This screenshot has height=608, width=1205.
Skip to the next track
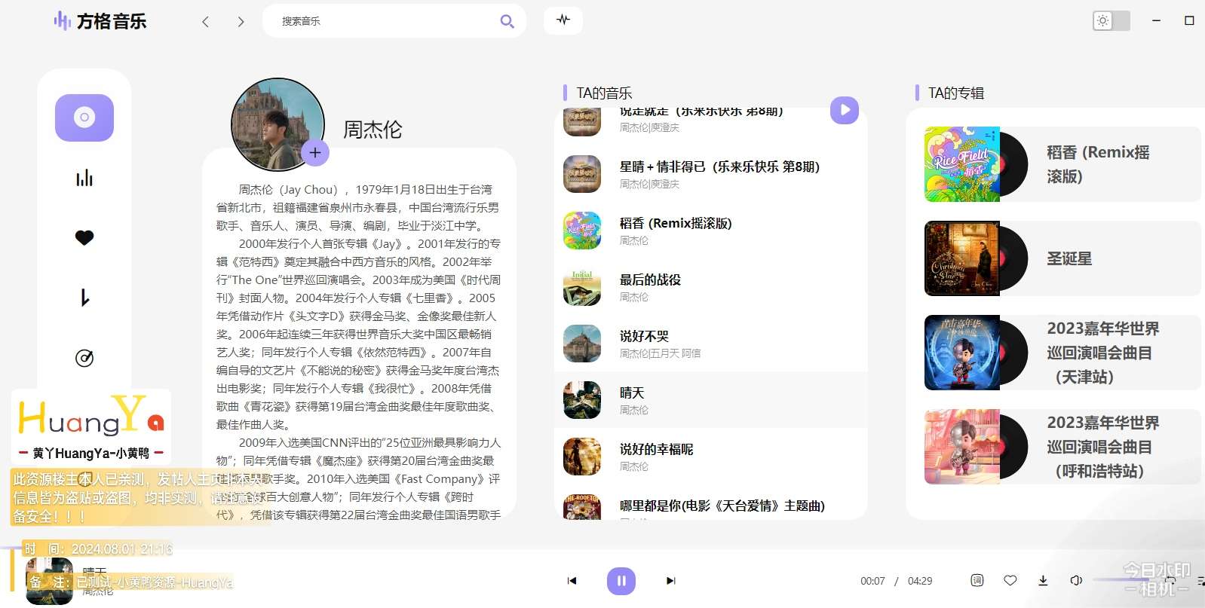(x=670, y=581)
